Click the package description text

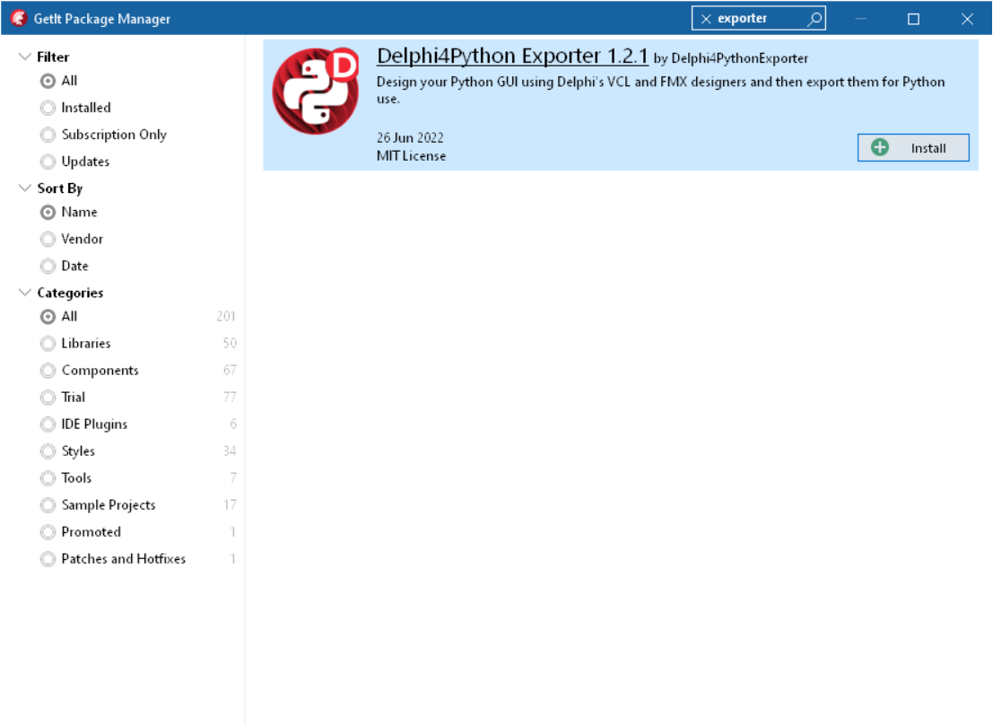point(660,90)
